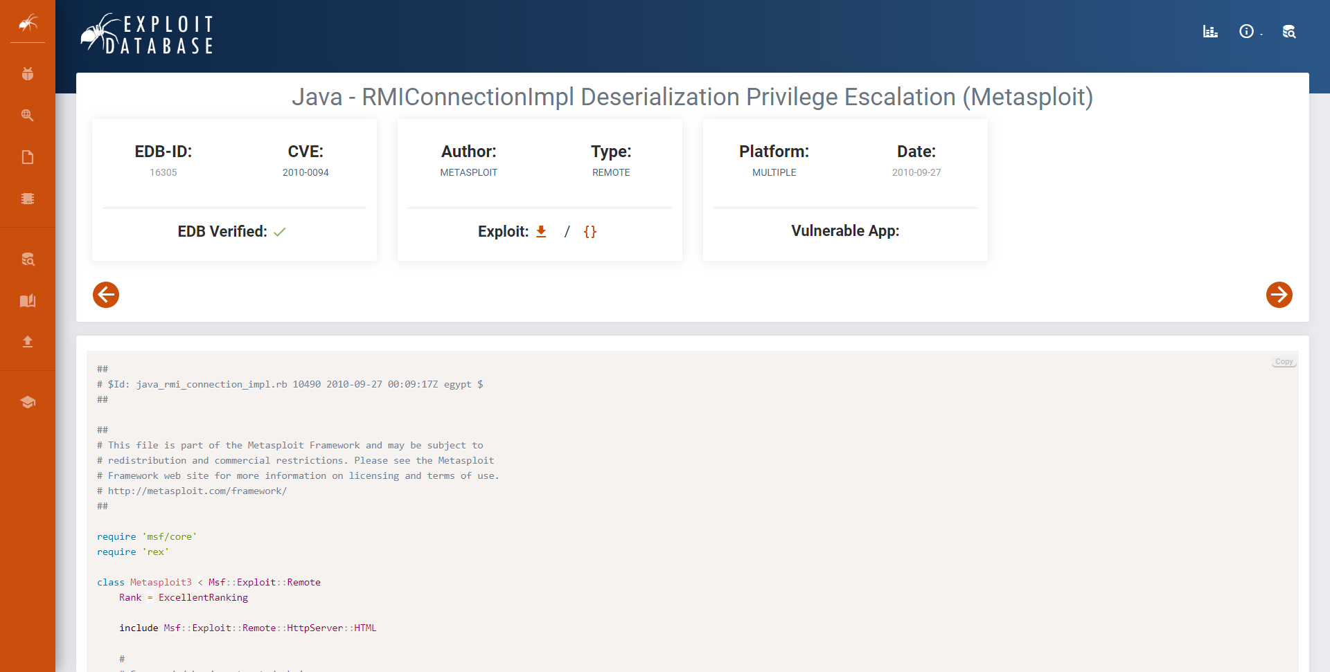The height and width of the screenshot is (672, 1330).
Task: Open the Google Hacking Database search-globe icon
Action: pos(28,115)
